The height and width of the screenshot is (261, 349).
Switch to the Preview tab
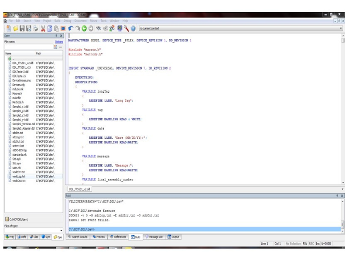pyautogui.click(x=99, y=237)
